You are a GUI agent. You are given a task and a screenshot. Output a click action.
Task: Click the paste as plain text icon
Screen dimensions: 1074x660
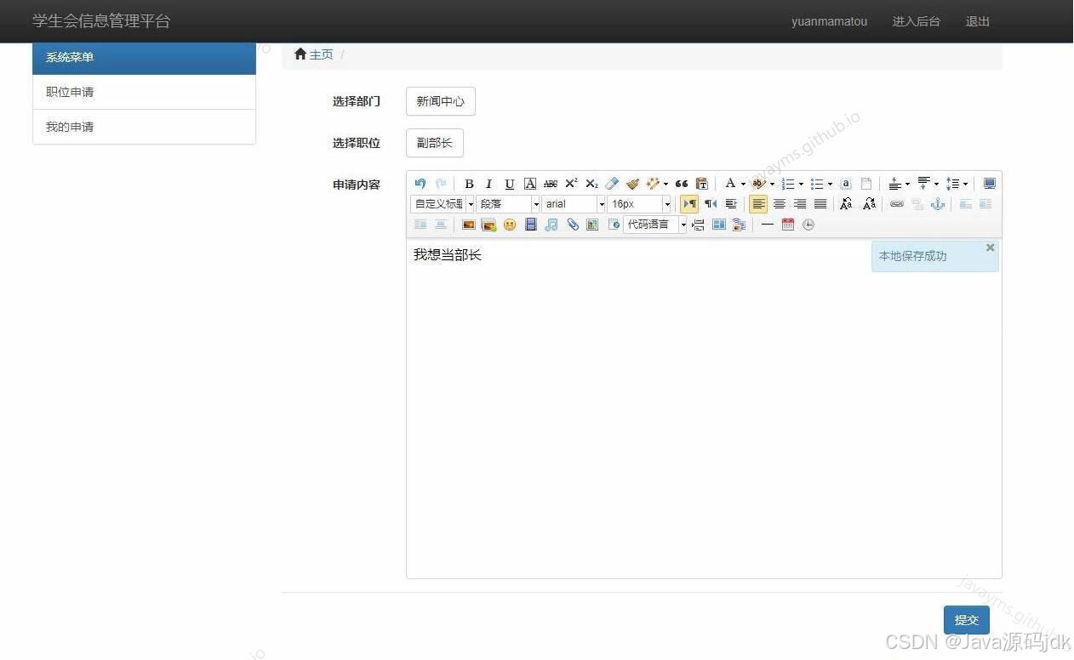[x=701, y=184]
